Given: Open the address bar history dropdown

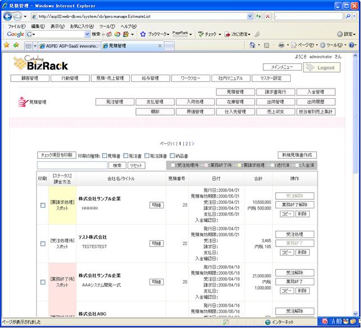Looking at the screenshot, I should (250, 16).
